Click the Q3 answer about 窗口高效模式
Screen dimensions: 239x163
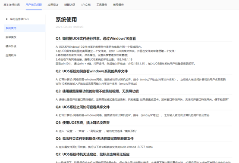pyautogui.click(x=142, y=99)
